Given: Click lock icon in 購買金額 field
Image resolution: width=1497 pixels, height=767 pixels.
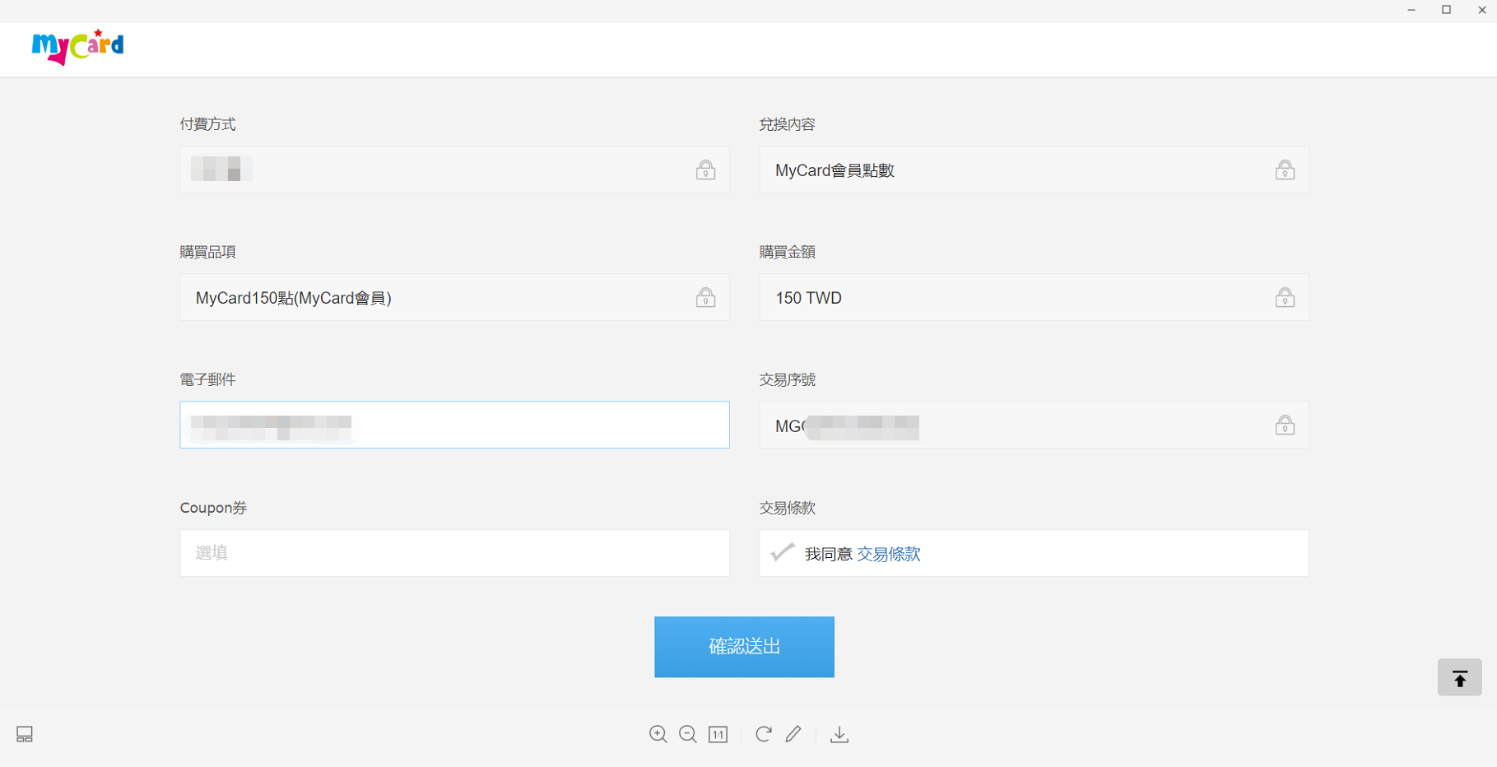Looking at the screenshot, I should click(1285, 297).
